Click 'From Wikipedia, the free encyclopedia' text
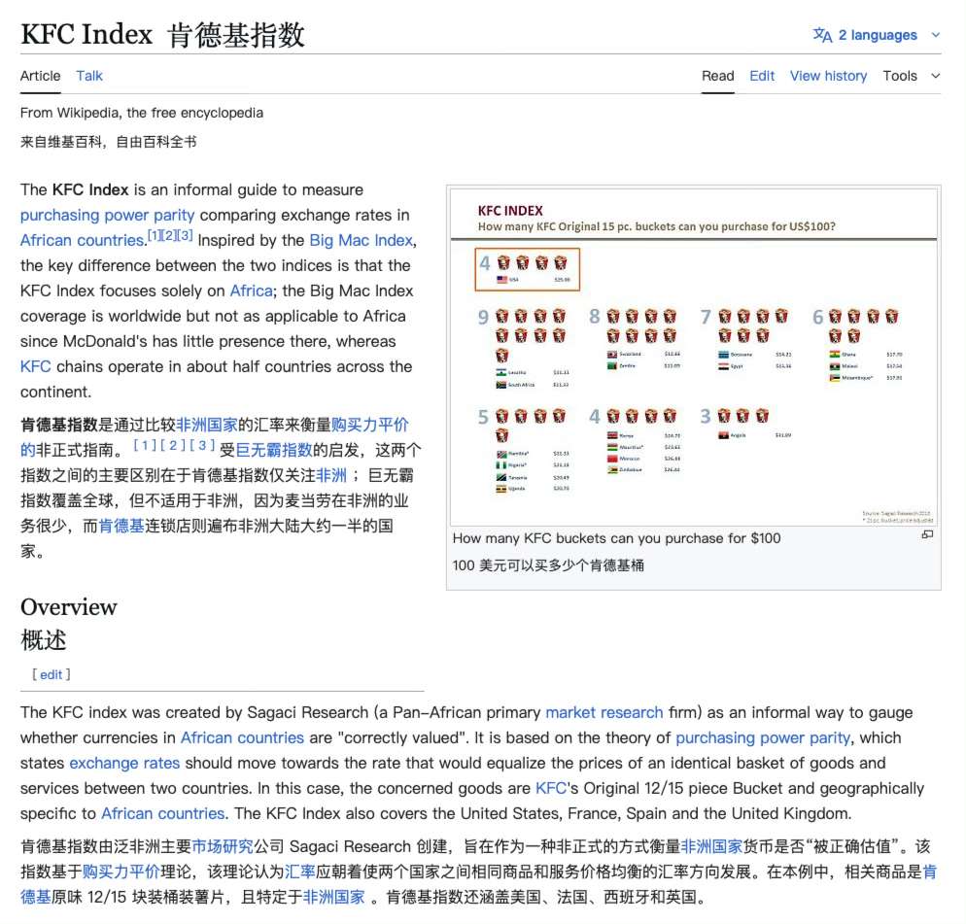 142,113
